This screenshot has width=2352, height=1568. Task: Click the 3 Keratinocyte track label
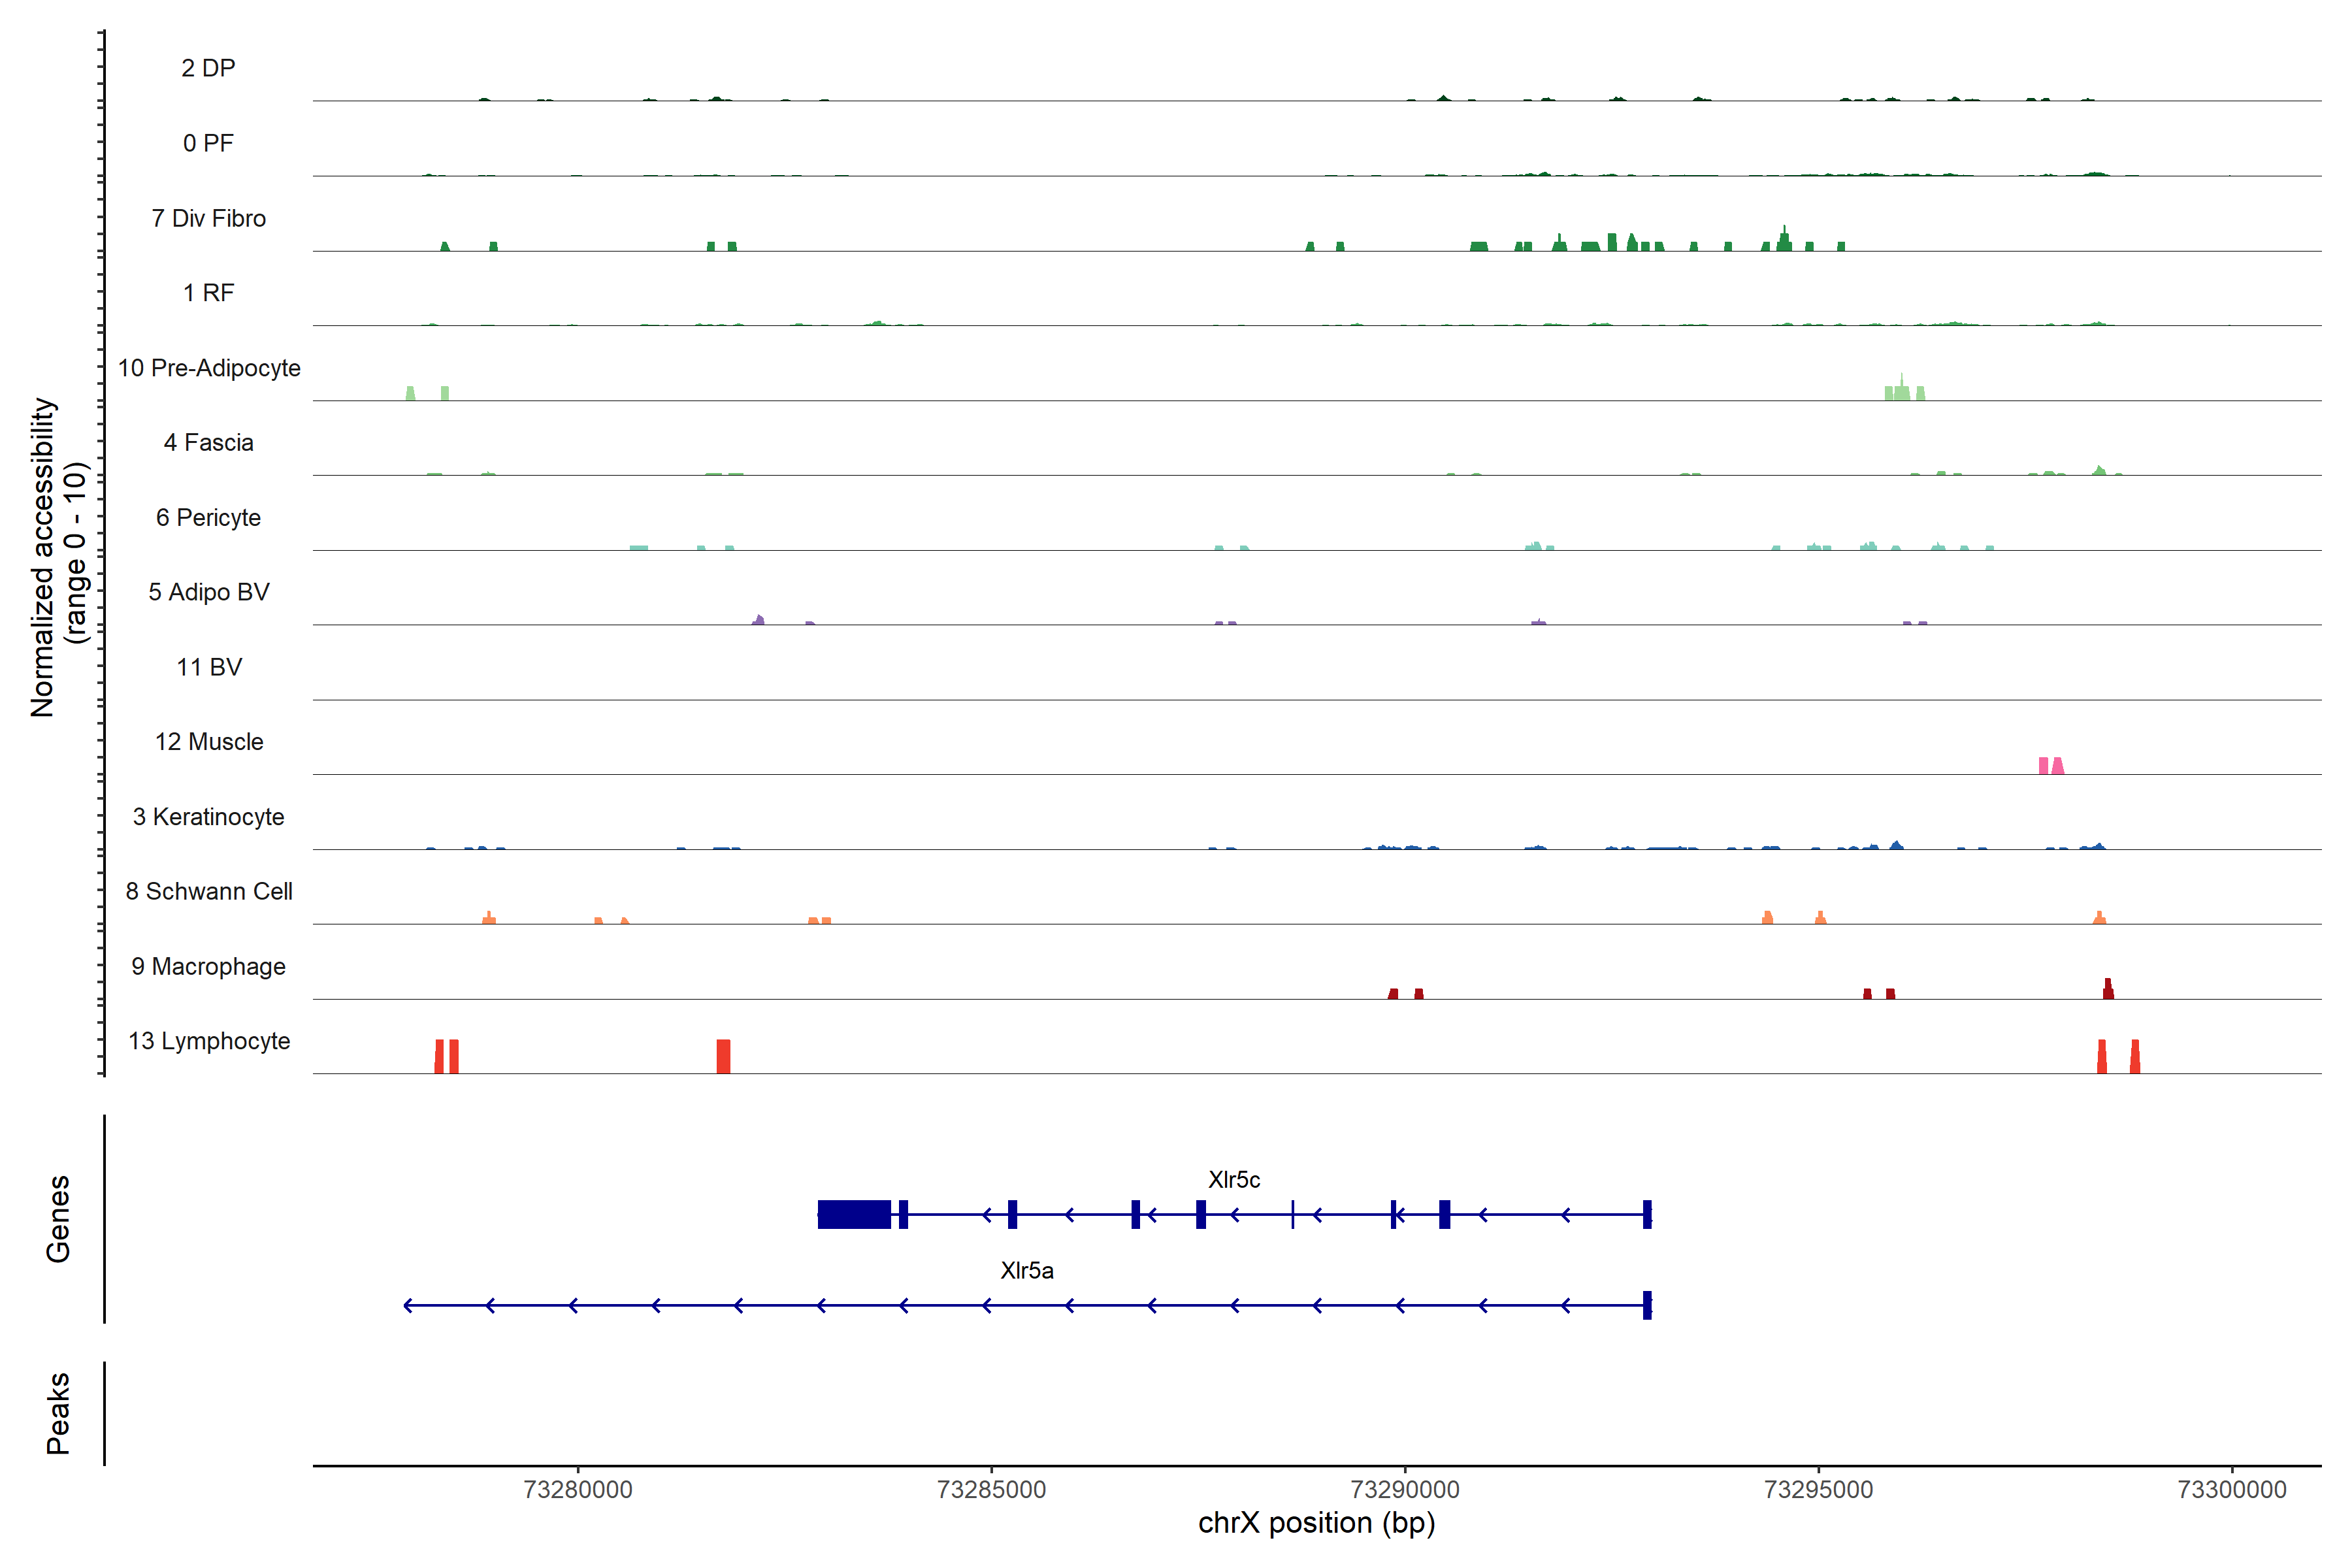tap(209, 817)
